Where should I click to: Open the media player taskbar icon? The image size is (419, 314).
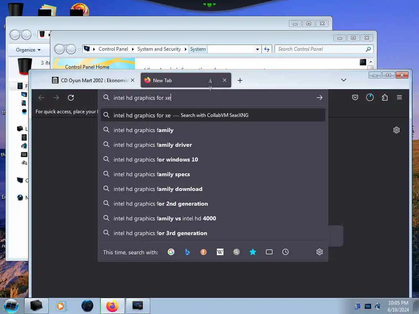click(61, 306)
